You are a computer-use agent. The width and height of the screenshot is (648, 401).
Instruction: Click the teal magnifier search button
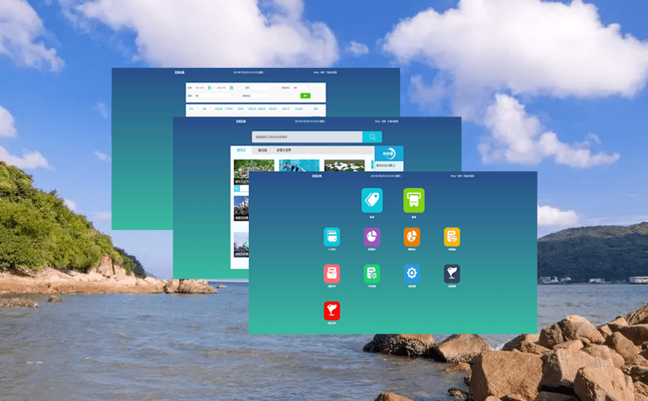click(x=371, y=137)
